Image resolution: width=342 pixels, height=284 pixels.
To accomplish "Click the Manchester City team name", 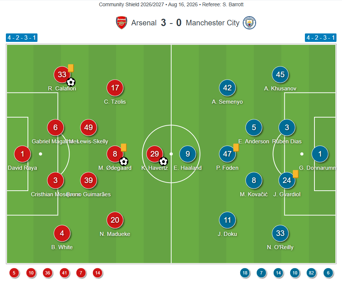I will point(213,23).
